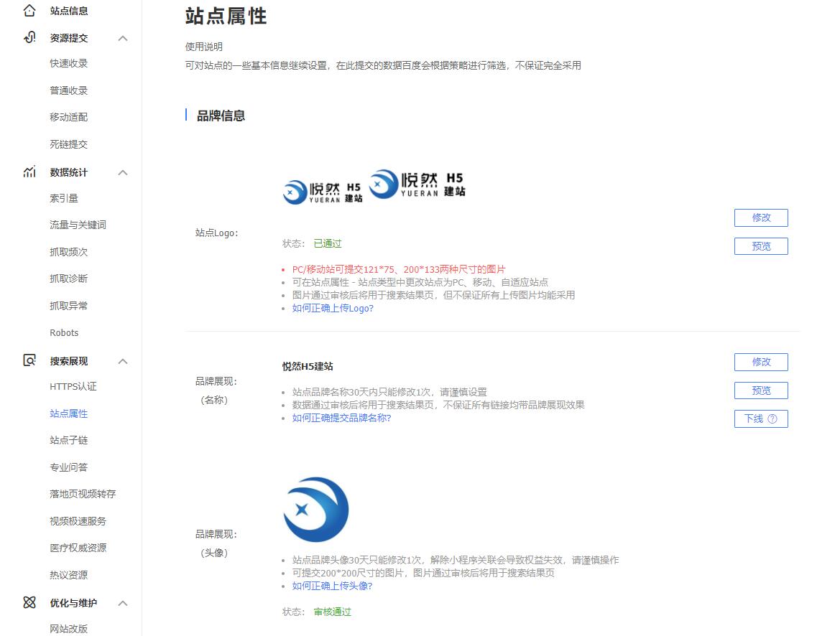Click 修改 button for brand name

[761, 362]
